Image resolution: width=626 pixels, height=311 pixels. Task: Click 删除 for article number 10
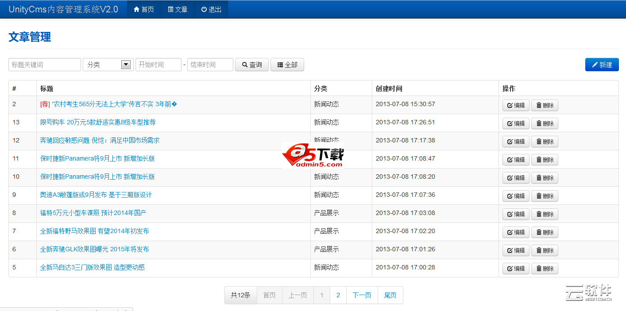[545, 178]
